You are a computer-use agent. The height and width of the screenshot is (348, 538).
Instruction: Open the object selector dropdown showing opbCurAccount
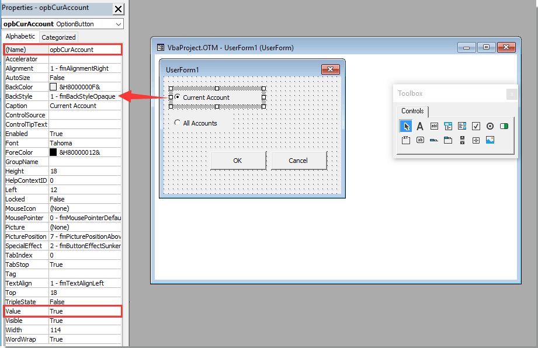[x=117, y=24]
